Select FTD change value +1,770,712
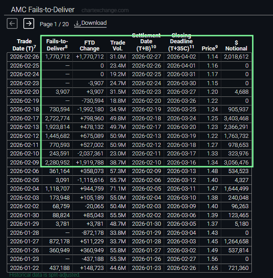 [90, 57]
